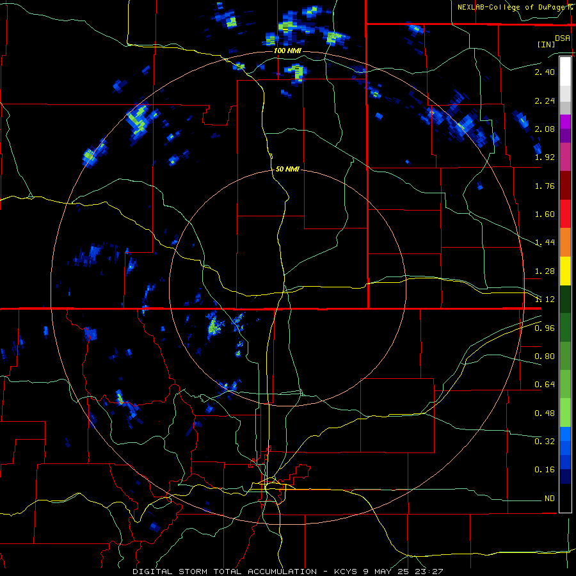Select the dark maroon legend band
The height and width of the screenshot is (576, 576).
565,186
